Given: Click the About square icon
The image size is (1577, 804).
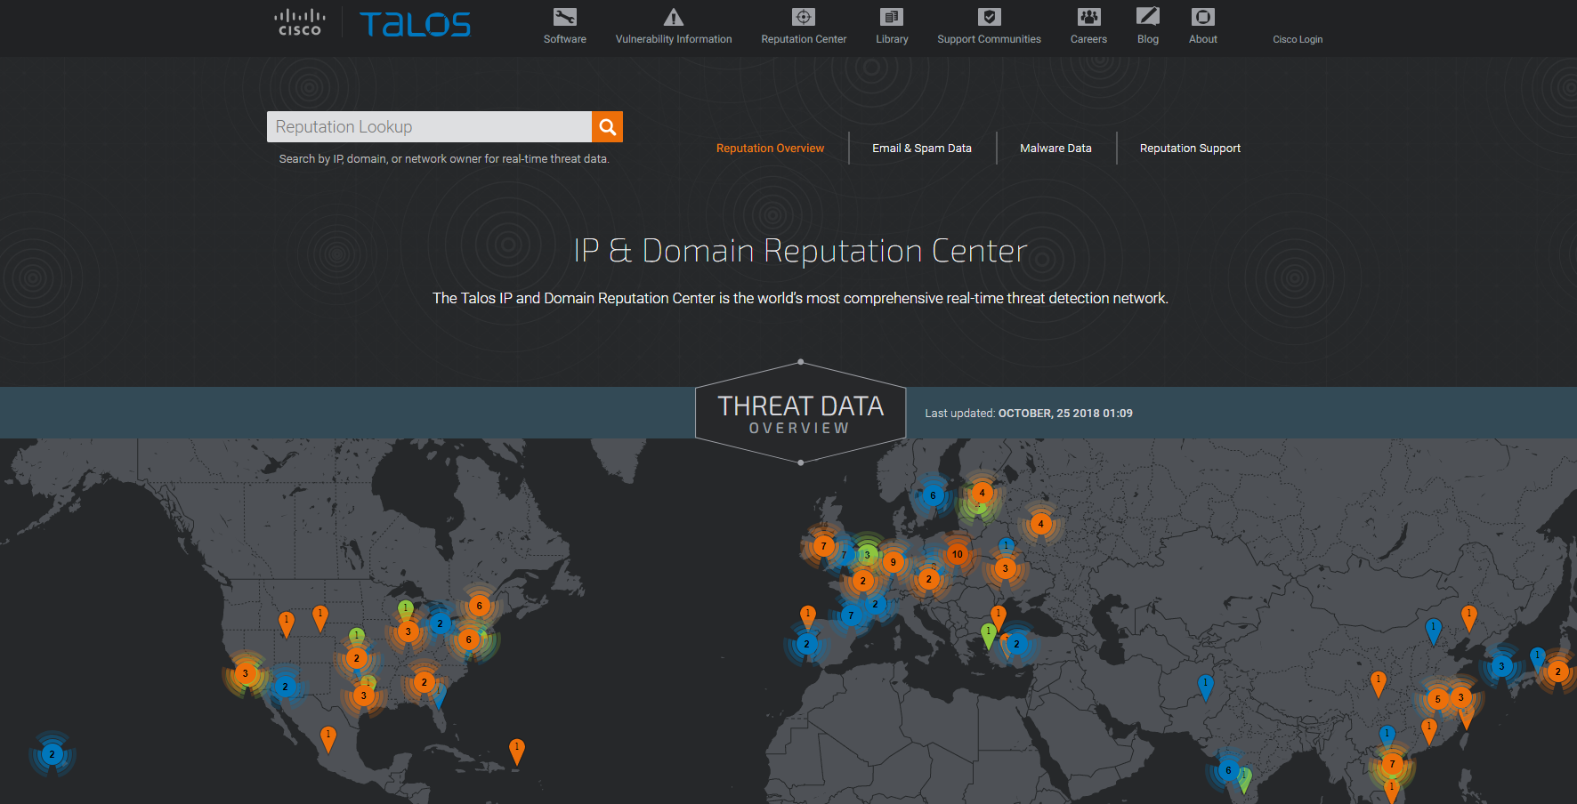Looking at the screenshot, I should coord(1203,17).
